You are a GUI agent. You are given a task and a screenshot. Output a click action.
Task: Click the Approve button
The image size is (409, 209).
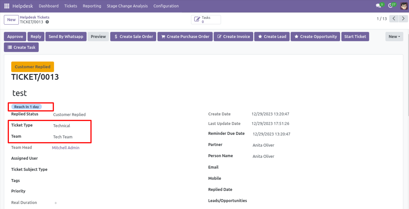point(15,37)
